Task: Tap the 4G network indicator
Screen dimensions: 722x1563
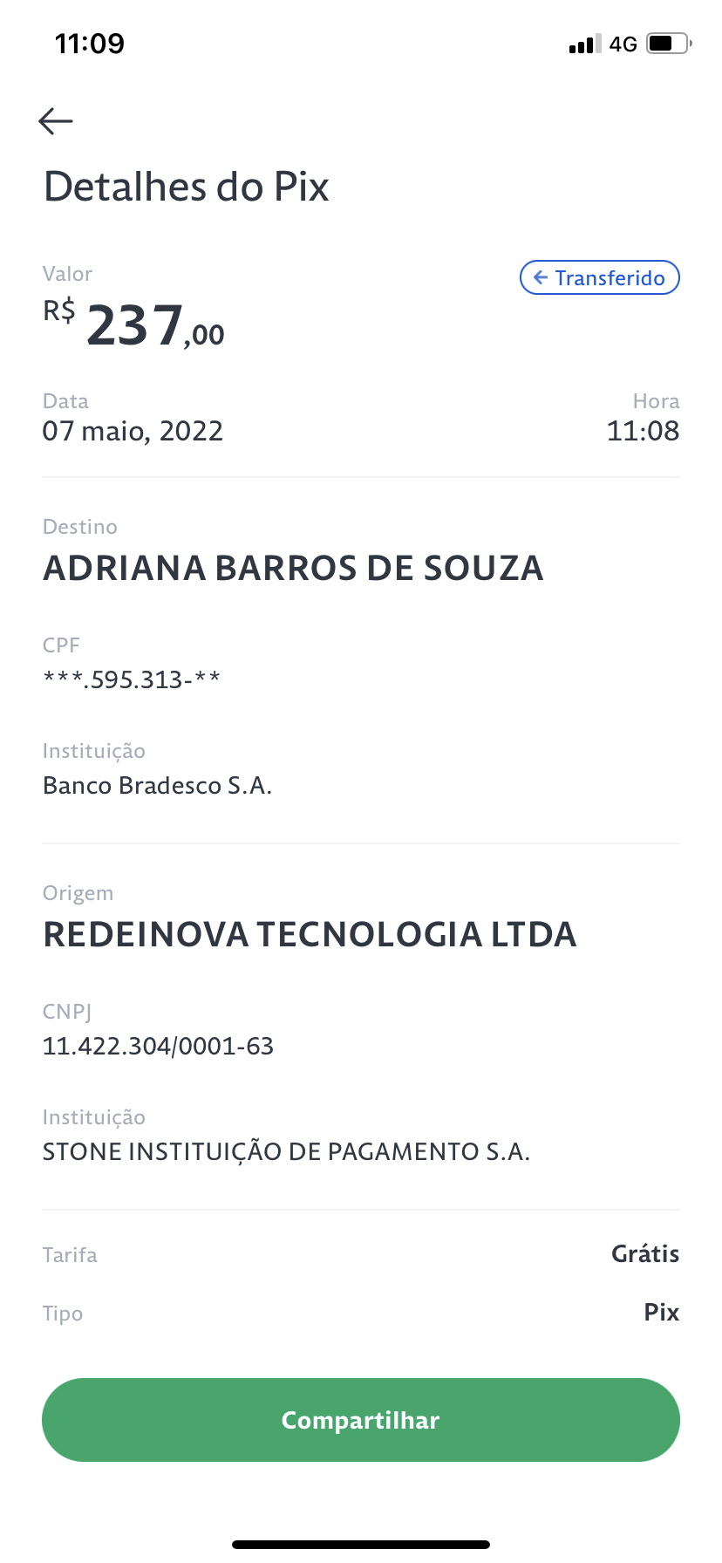Action: coord(623,44)
